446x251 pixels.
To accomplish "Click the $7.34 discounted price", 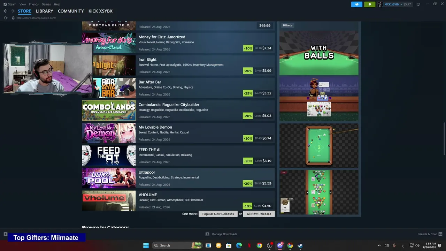I will (x=267, y=48).
